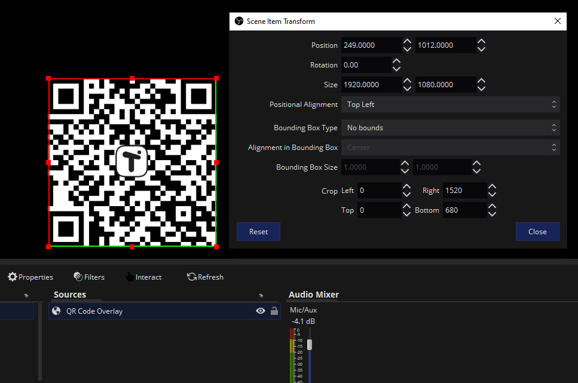Viewport: 578px width, 383px height.
Task: Decrease Crop Top with down arrow
Action: click(406, 214)
